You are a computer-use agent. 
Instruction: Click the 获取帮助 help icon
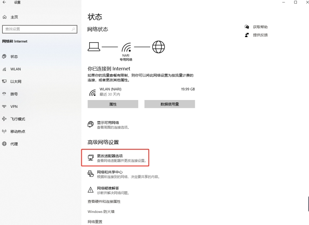point(247,27)
